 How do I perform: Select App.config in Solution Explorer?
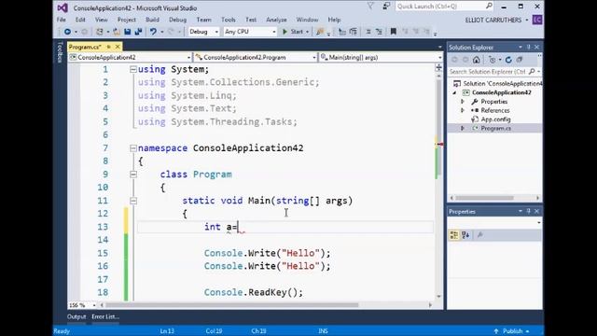[495, 119]
